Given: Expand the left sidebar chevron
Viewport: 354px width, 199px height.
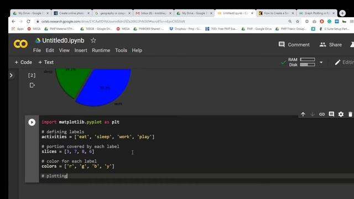Looking at the screenshot, I should (x=11, y=75).
